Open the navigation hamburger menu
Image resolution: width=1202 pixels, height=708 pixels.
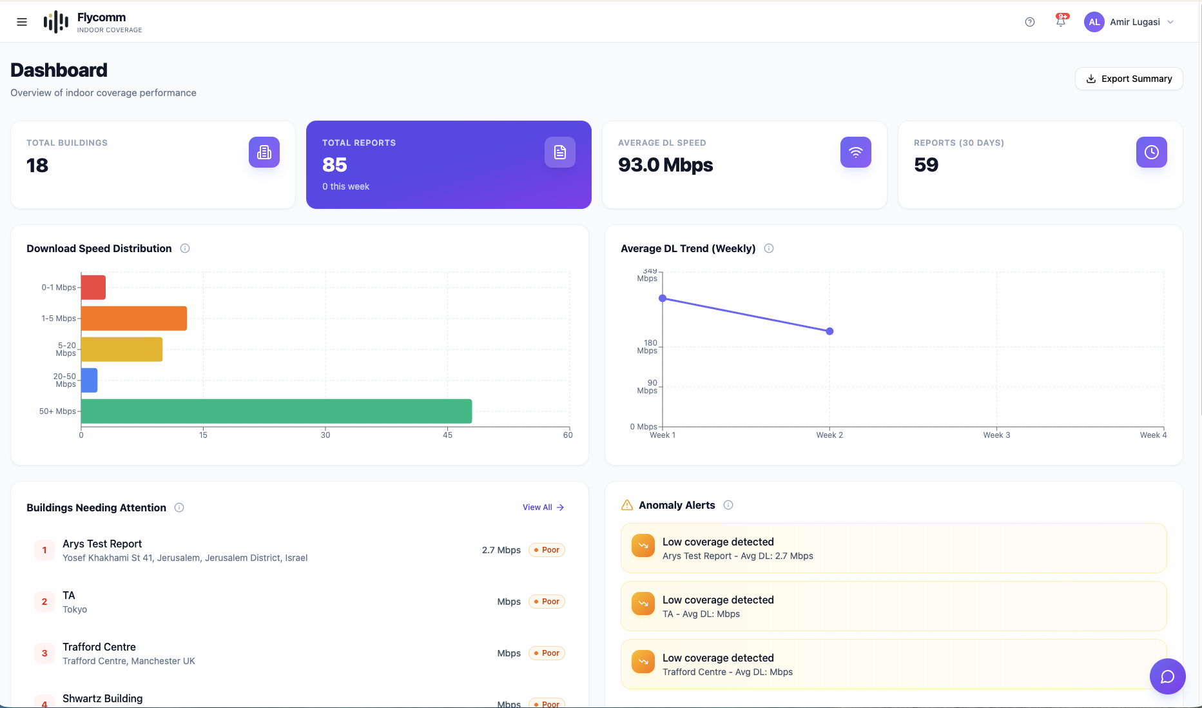tap(21, 21)
